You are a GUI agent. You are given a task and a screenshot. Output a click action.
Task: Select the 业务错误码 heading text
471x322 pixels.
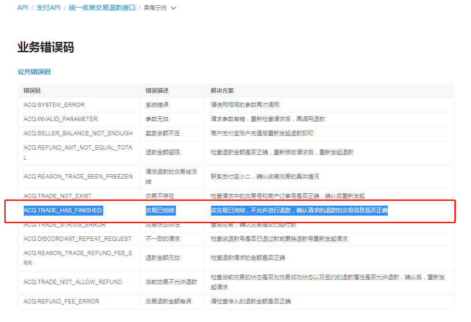(46, 47)
